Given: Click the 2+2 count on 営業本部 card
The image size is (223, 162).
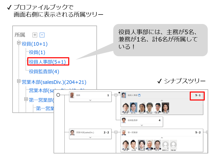Looking at the screenshot, I should (106, 132).
